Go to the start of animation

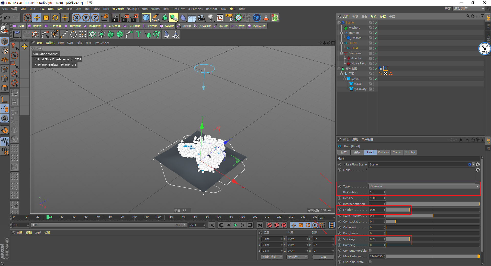pos(211,225)
